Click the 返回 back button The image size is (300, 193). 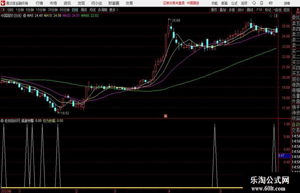click(x=286, y=10)
